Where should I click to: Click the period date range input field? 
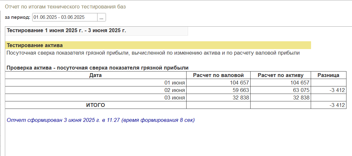(x=65, y=18)
